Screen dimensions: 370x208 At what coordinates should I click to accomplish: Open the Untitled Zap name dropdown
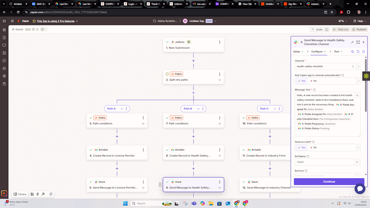pos(215,21)
